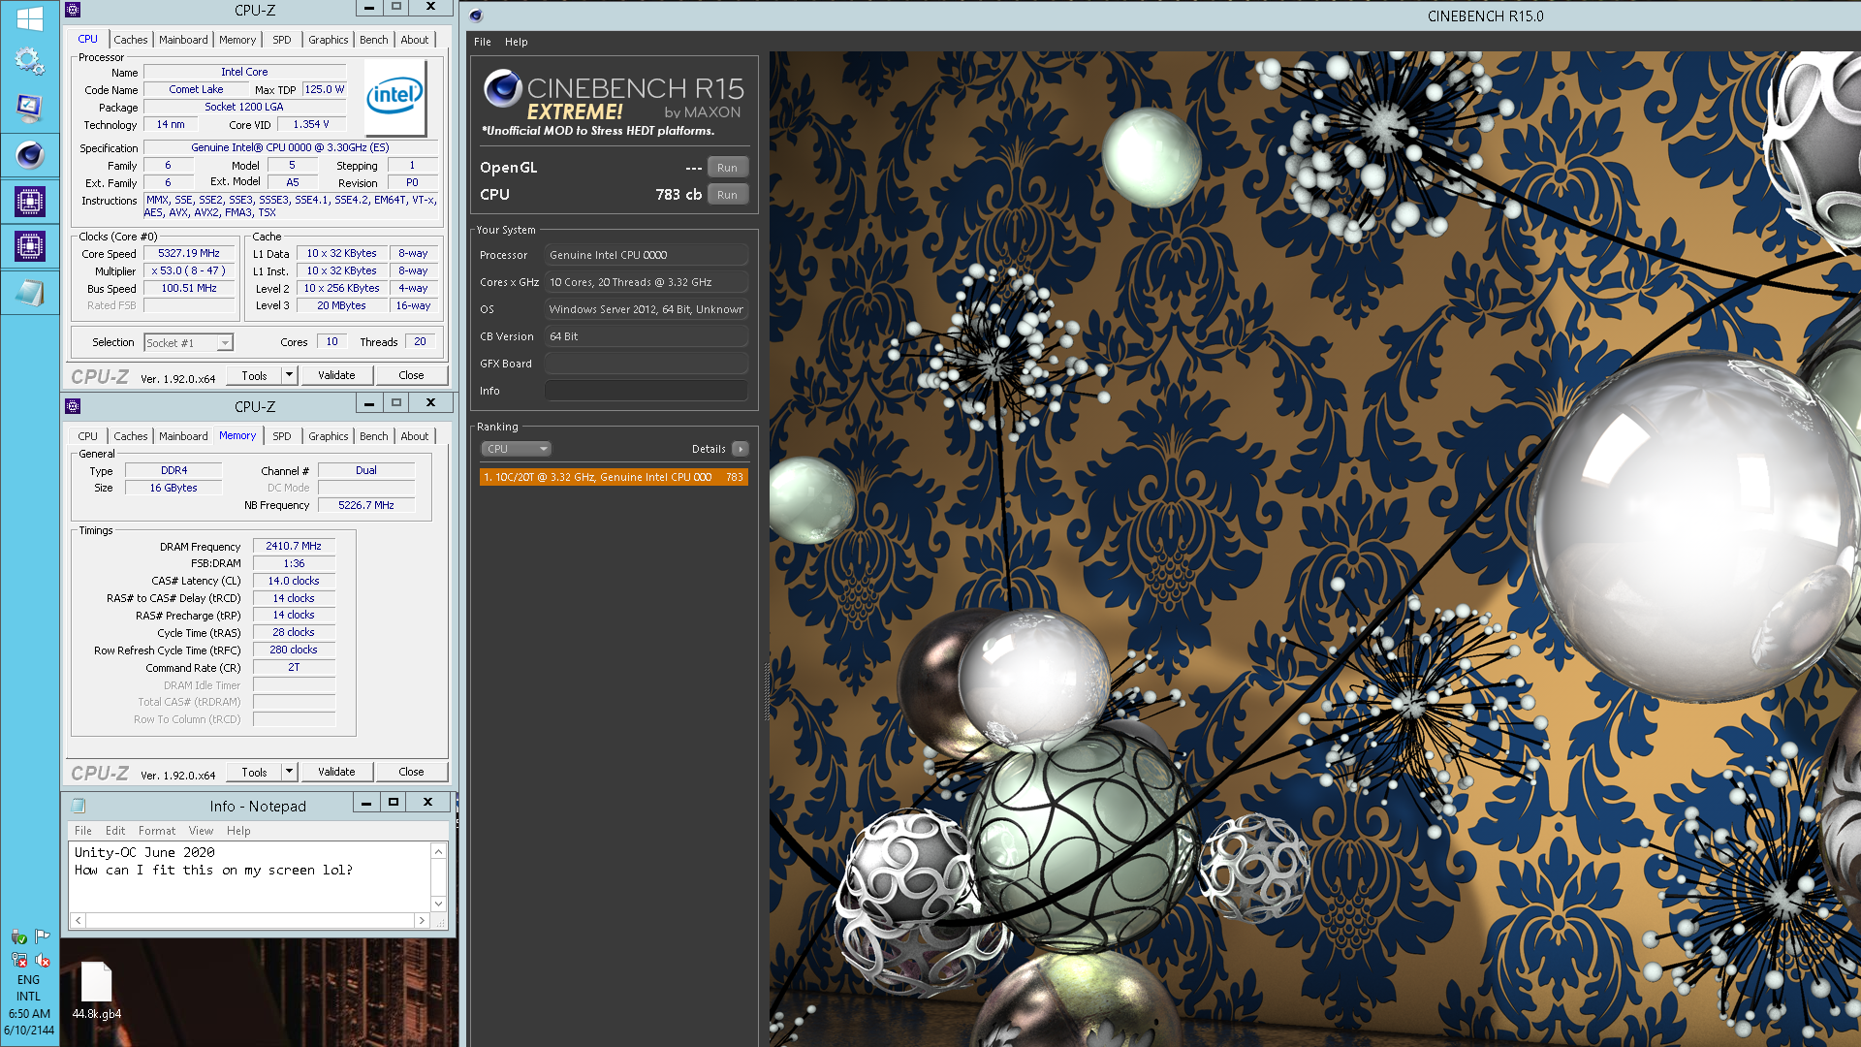Click Notepad vertical scrollbar down arrow
The width and height of the screenshot is (1861, 1047).
point(438,904)
